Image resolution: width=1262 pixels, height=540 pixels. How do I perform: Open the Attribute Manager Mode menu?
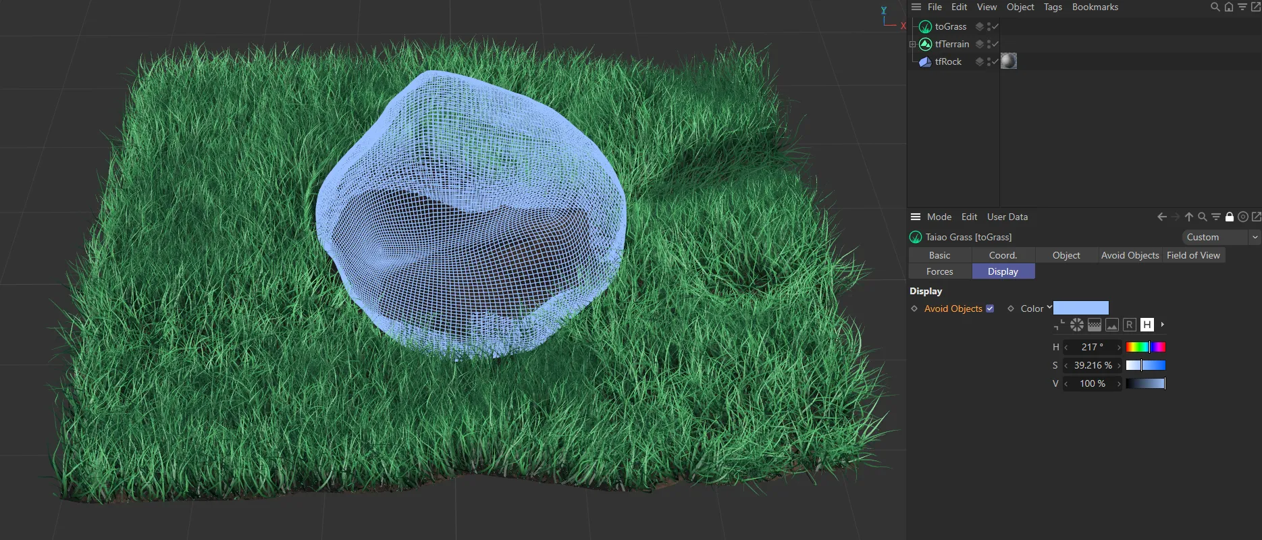coord(939,217)
